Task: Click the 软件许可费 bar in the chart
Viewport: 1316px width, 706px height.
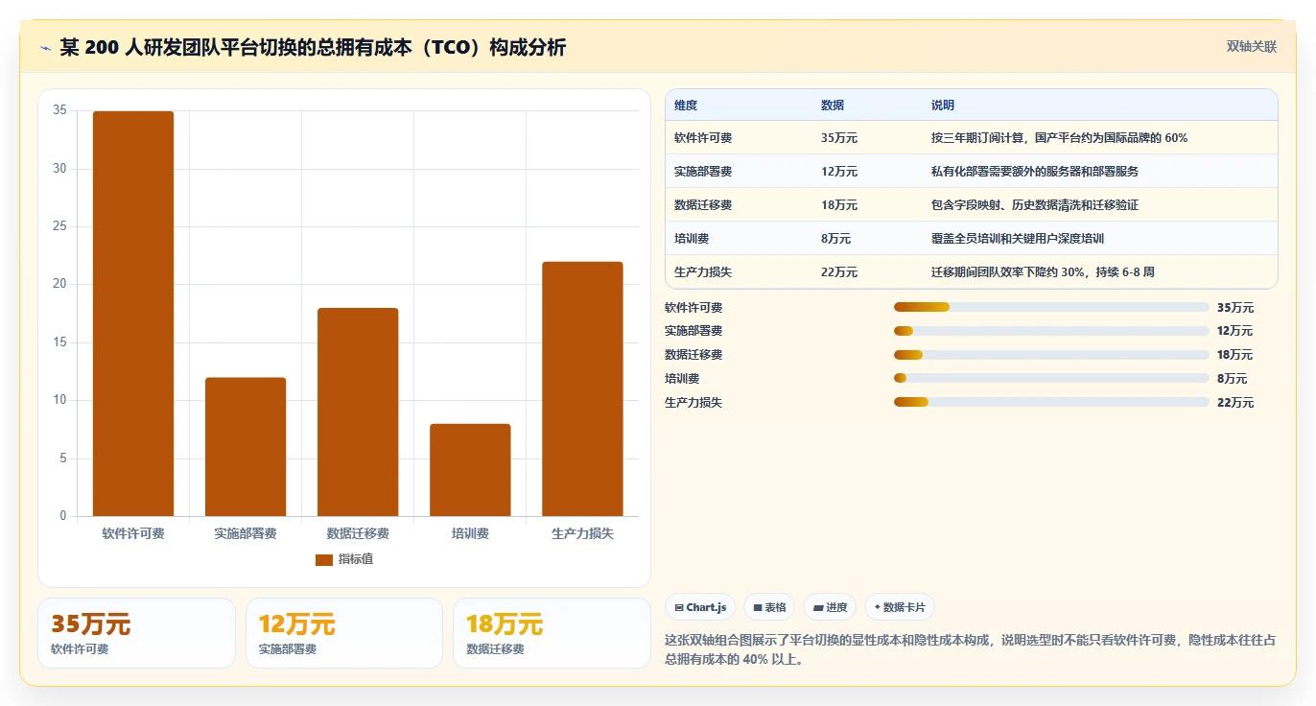Action: point(133,314)
